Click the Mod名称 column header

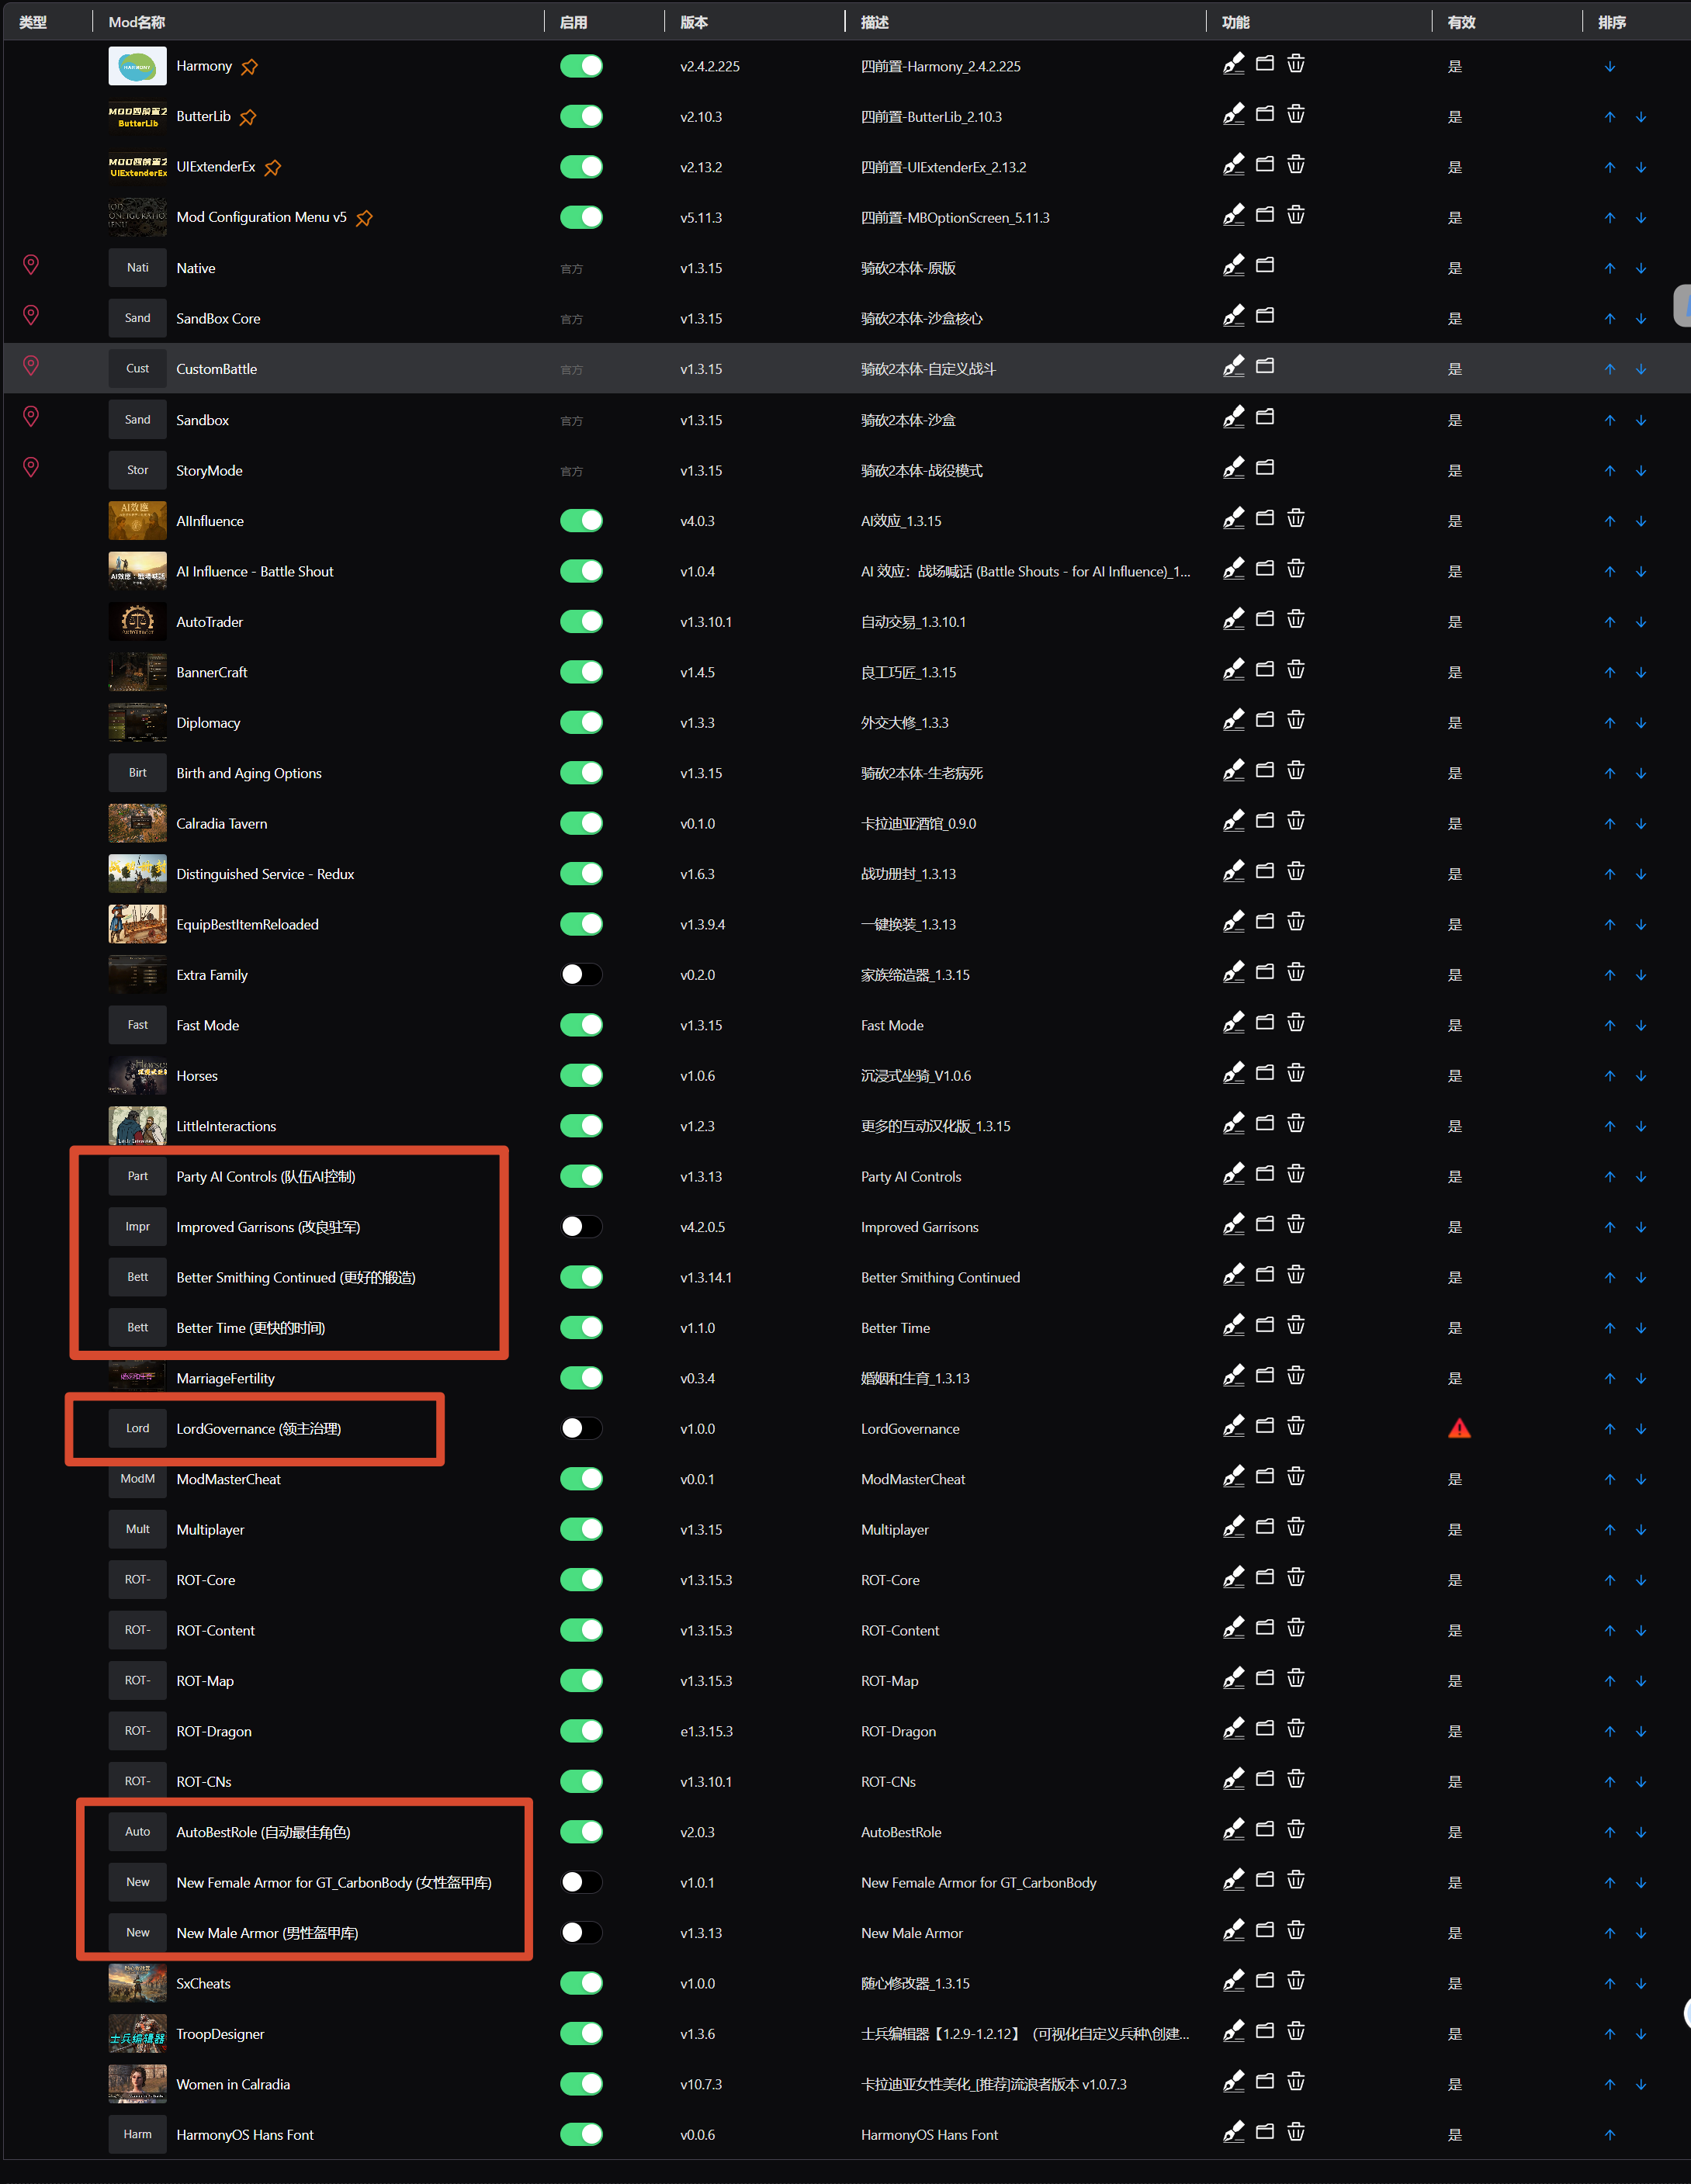[x=137, y=22]
